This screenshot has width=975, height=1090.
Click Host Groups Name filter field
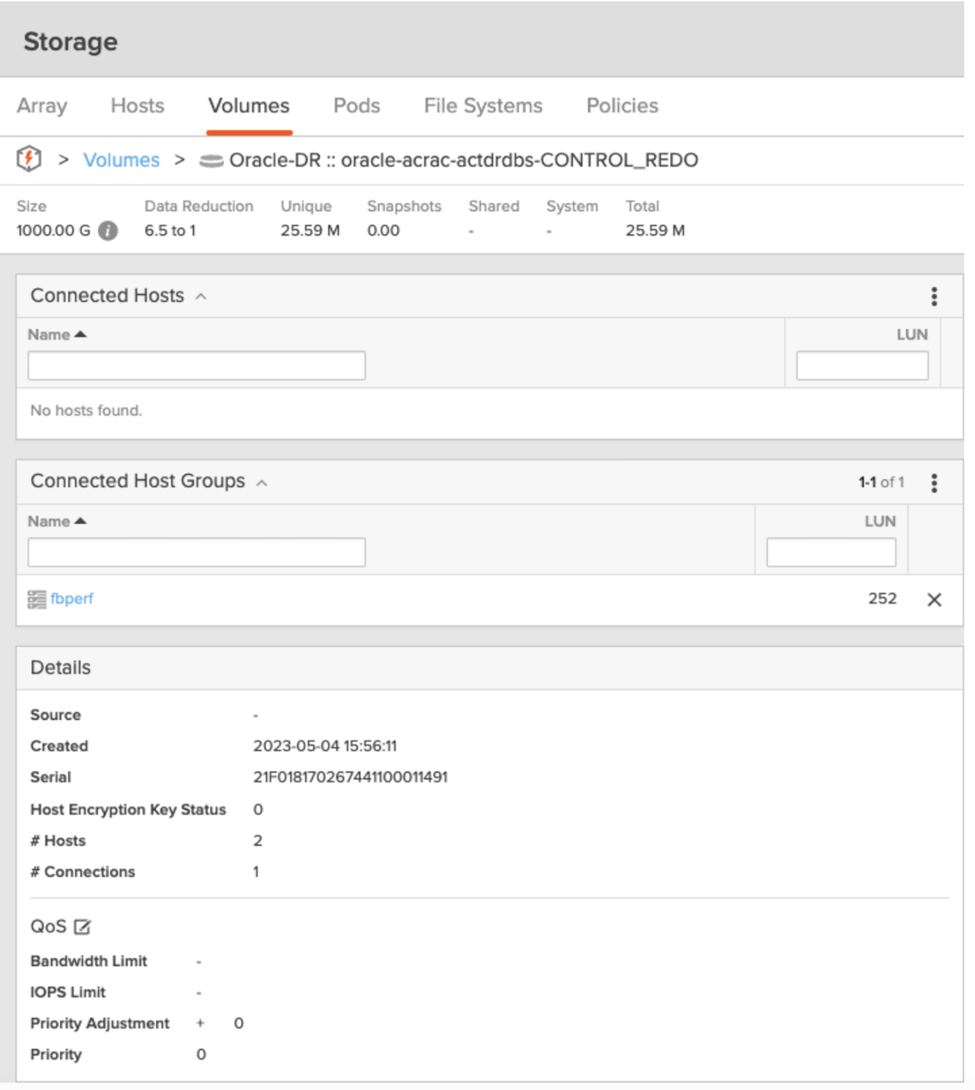click(196, 552)
